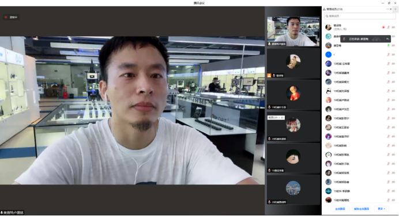The height and width of the screenshot is (216, 399).
Task: Click the 全体静音 mute-all button
Action: point(340,209)
